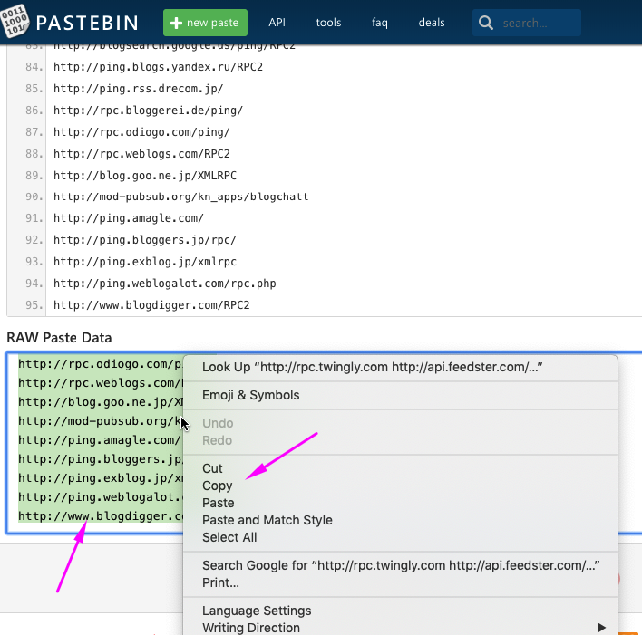The width and height of the screenshot is (642, 635).
Task: Open the deals link
Action: [432, 23]
